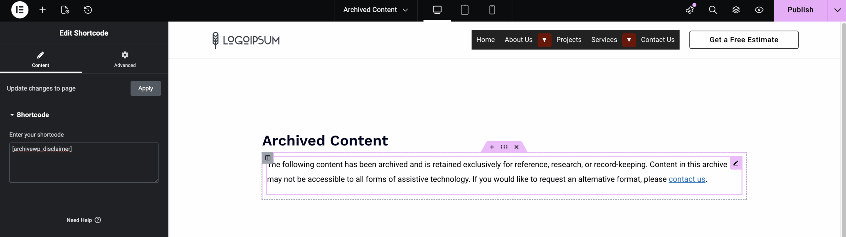
Task: Expand the About Us submenu arrow
Action: [544, 40]
